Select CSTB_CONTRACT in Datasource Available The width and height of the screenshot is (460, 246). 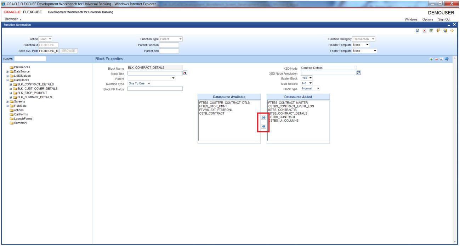[212, 113]
